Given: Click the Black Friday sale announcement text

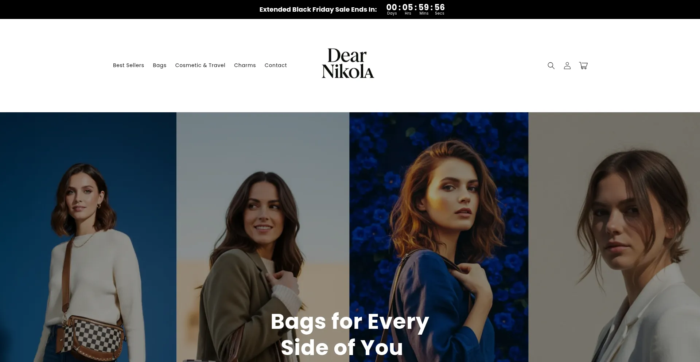Looking at the screenshot, I should pyautogui.click(x=318, y=9).
